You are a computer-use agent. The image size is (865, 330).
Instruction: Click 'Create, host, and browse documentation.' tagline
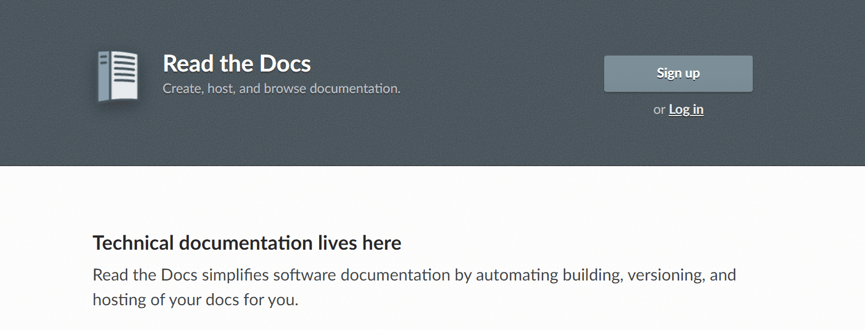[281, 89]
